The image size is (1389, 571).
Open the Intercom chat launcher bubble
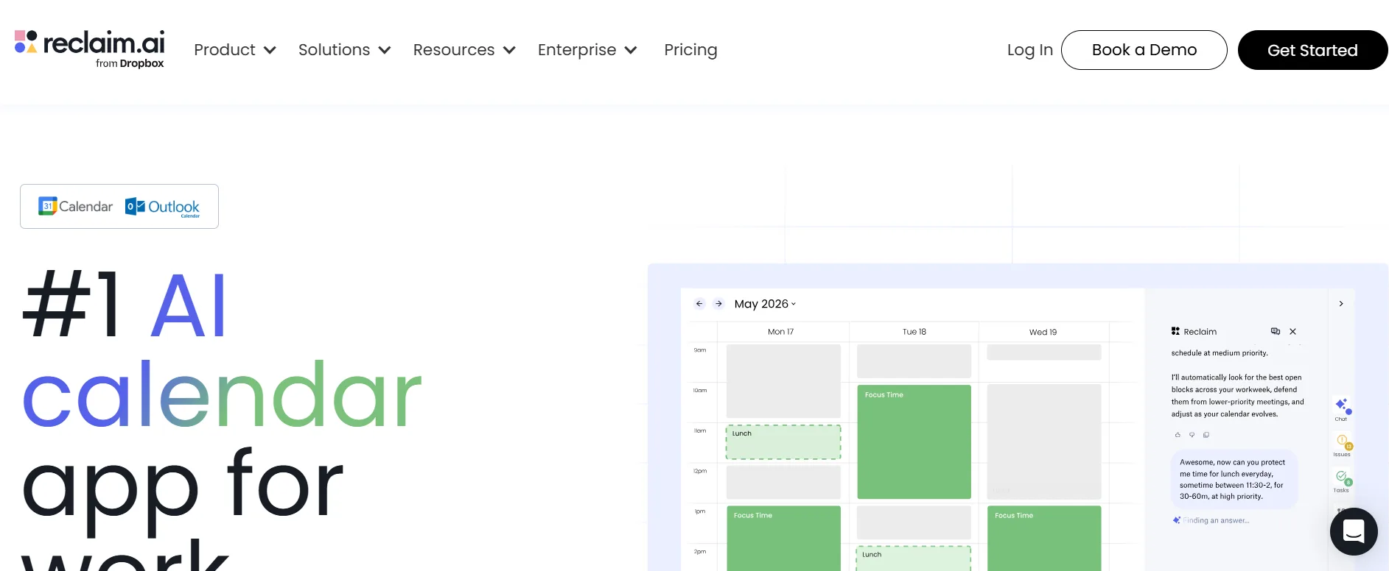coord(1354,531)
